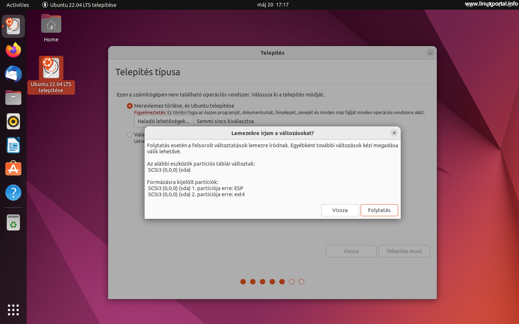Open Ubuntu 22.04 LTS telepítése app menu
519x324 pixels.
click(79, 5)
